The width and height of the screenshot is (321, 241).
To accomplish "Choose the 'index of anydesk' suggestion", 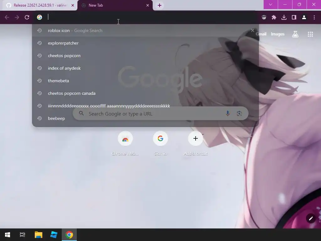I will click(x=145, y=68).
